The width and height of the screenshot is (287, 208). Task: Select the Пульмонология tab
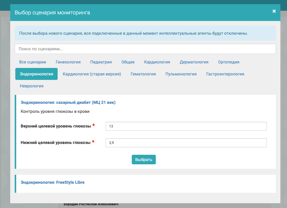181,74
